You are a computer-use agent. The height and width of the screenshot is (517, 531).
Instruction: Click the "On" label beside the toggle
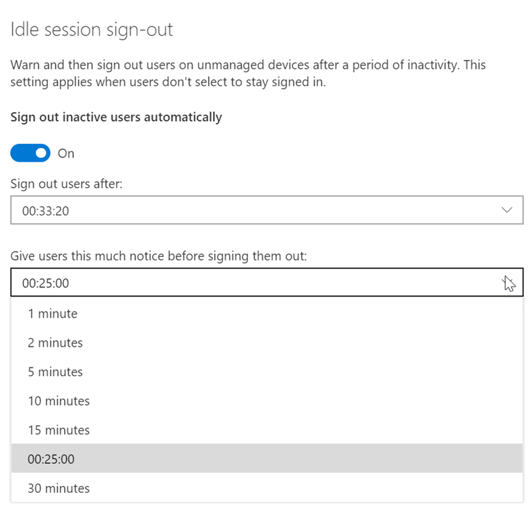[66, 153]
